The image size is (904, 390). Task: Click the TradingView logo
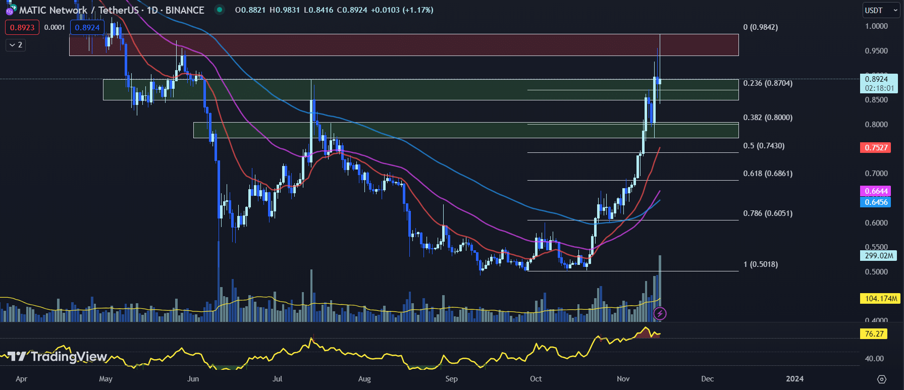(58, 357)
